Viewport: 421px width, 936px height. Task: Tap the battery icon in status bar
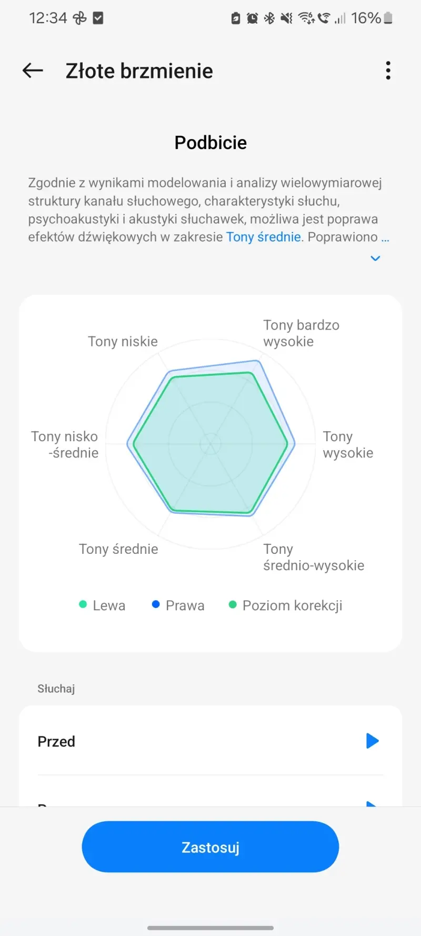click(x=388, y=18)
